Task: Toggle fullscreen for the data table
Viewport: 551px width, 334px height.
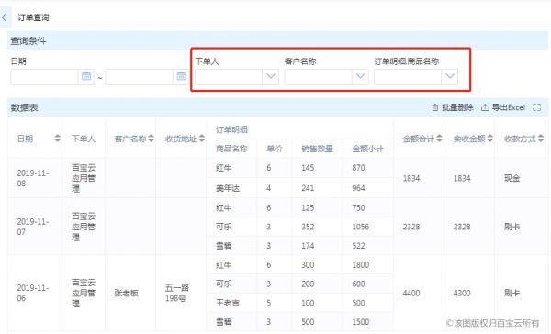Action: coord(536,107)
